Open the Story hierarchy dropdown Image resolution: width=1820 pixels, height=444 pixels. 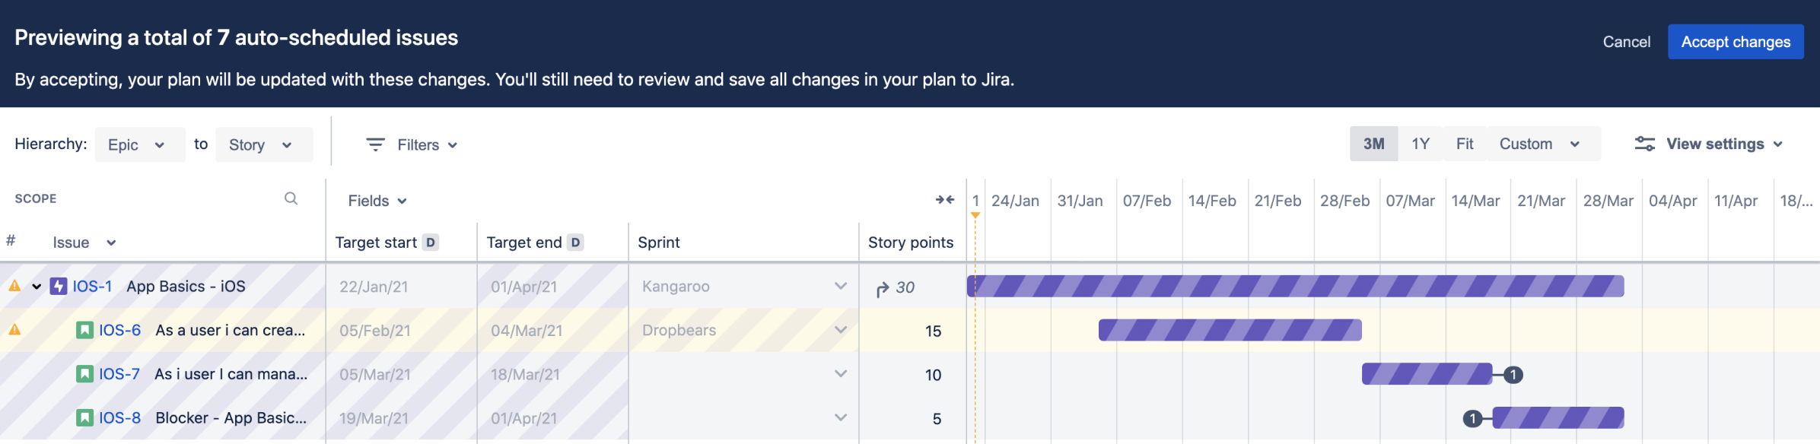click(263, 144)
